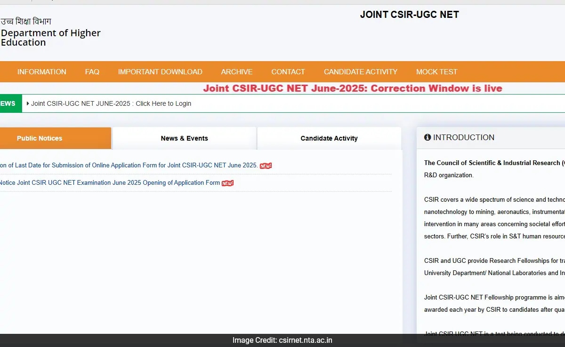Click the JOINT CSIR-UGC NET header title
Viewport: 565px width, 347px height.
click(x=409, y=15)
